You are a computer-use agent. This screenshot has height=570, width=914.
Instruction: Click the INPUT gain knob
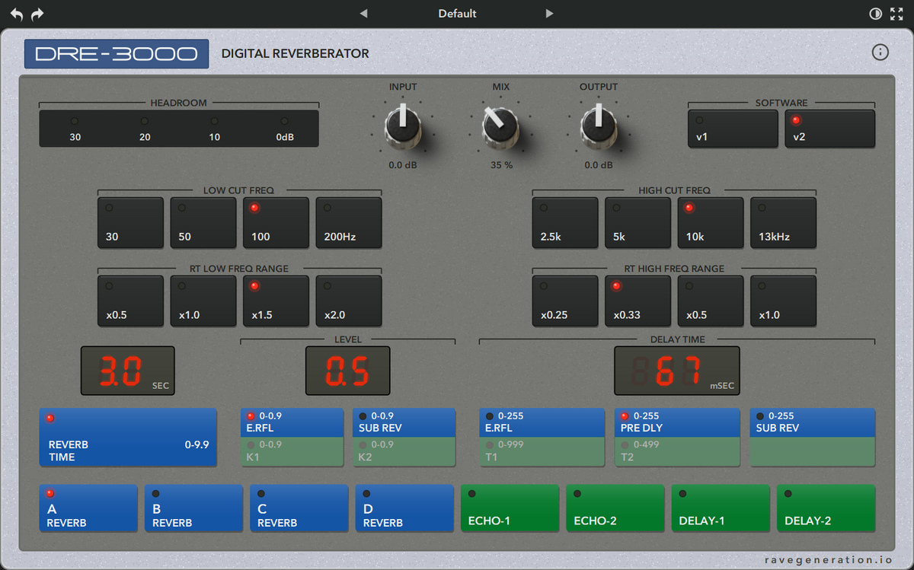point(403,126)
